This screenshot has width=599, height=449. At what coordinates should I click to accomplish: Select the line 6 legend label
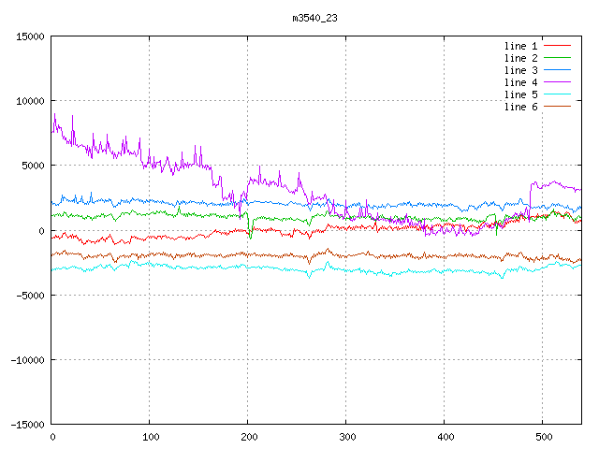(520, 107)
